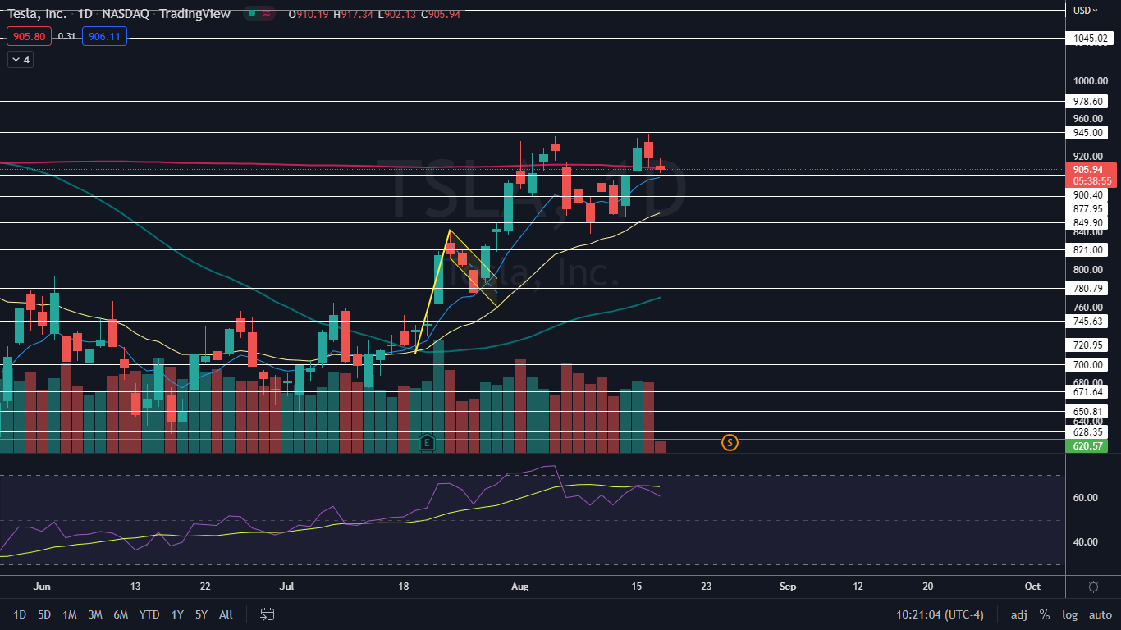The image size is (1121, 630).
Task: Click the earnings 'E' marker on chart
Action: (x=427, y=443)
